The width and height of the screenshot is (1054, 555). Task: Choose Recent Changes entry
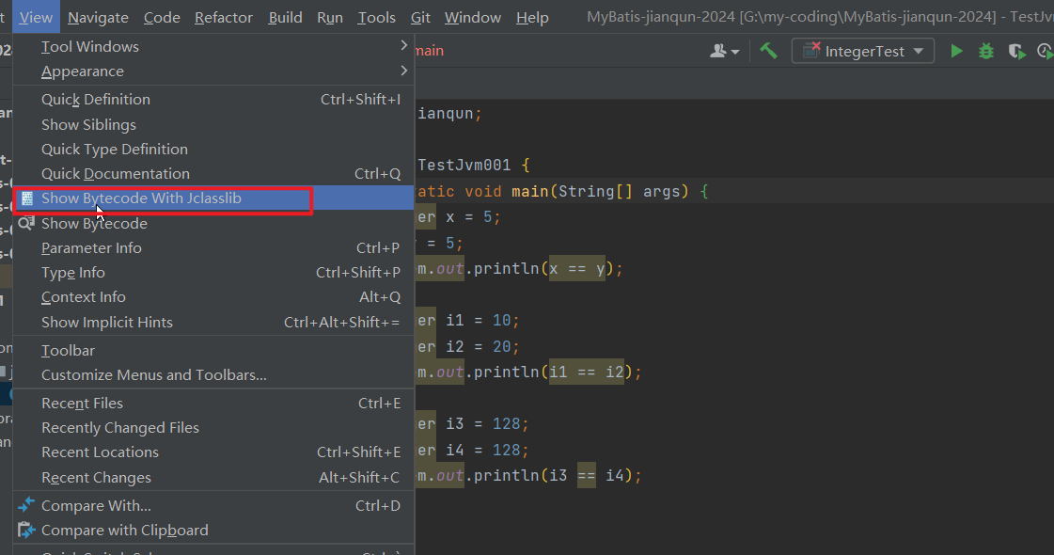tap(213, 478)
